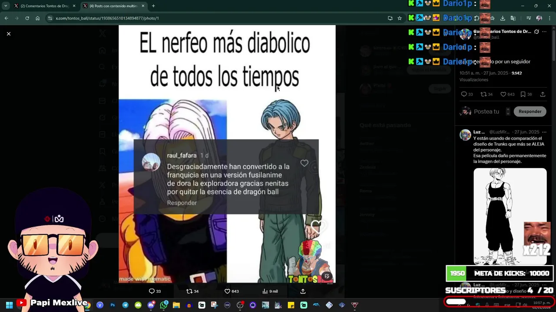Open the Chrome three-dot menu
The width and height of the screenshot is (556, 312).
549,18
